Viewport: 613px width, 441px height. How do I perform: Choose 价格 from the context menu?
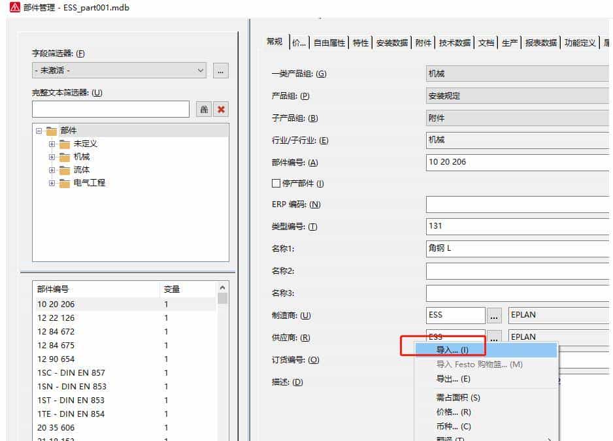452,413
